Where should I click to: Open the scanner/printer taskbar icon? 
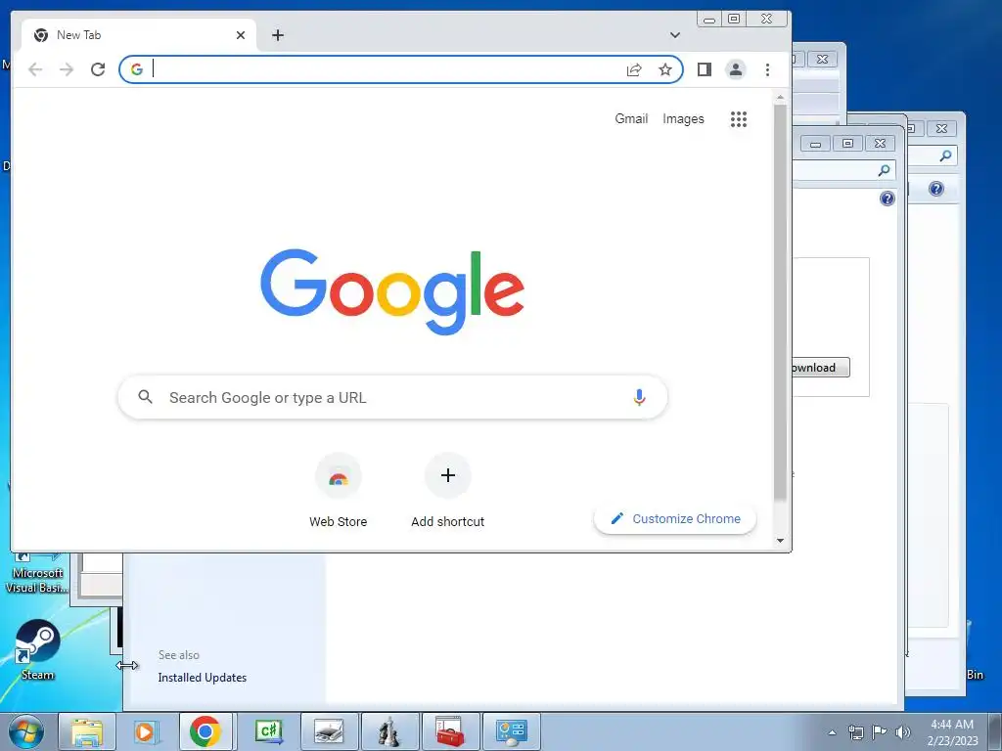(x=329, y=731)
